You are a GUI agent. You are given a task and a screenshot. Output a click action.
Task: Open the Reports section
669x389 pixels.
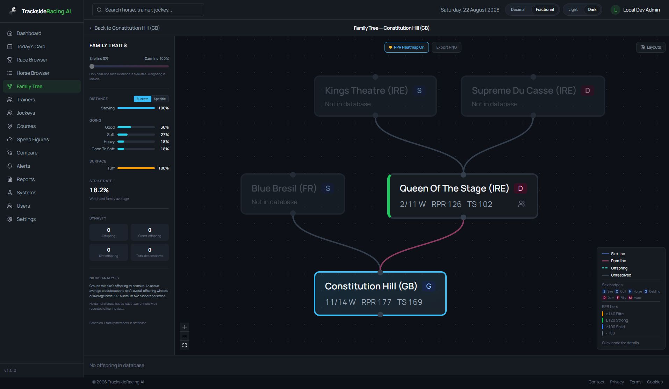click(42, 179)
